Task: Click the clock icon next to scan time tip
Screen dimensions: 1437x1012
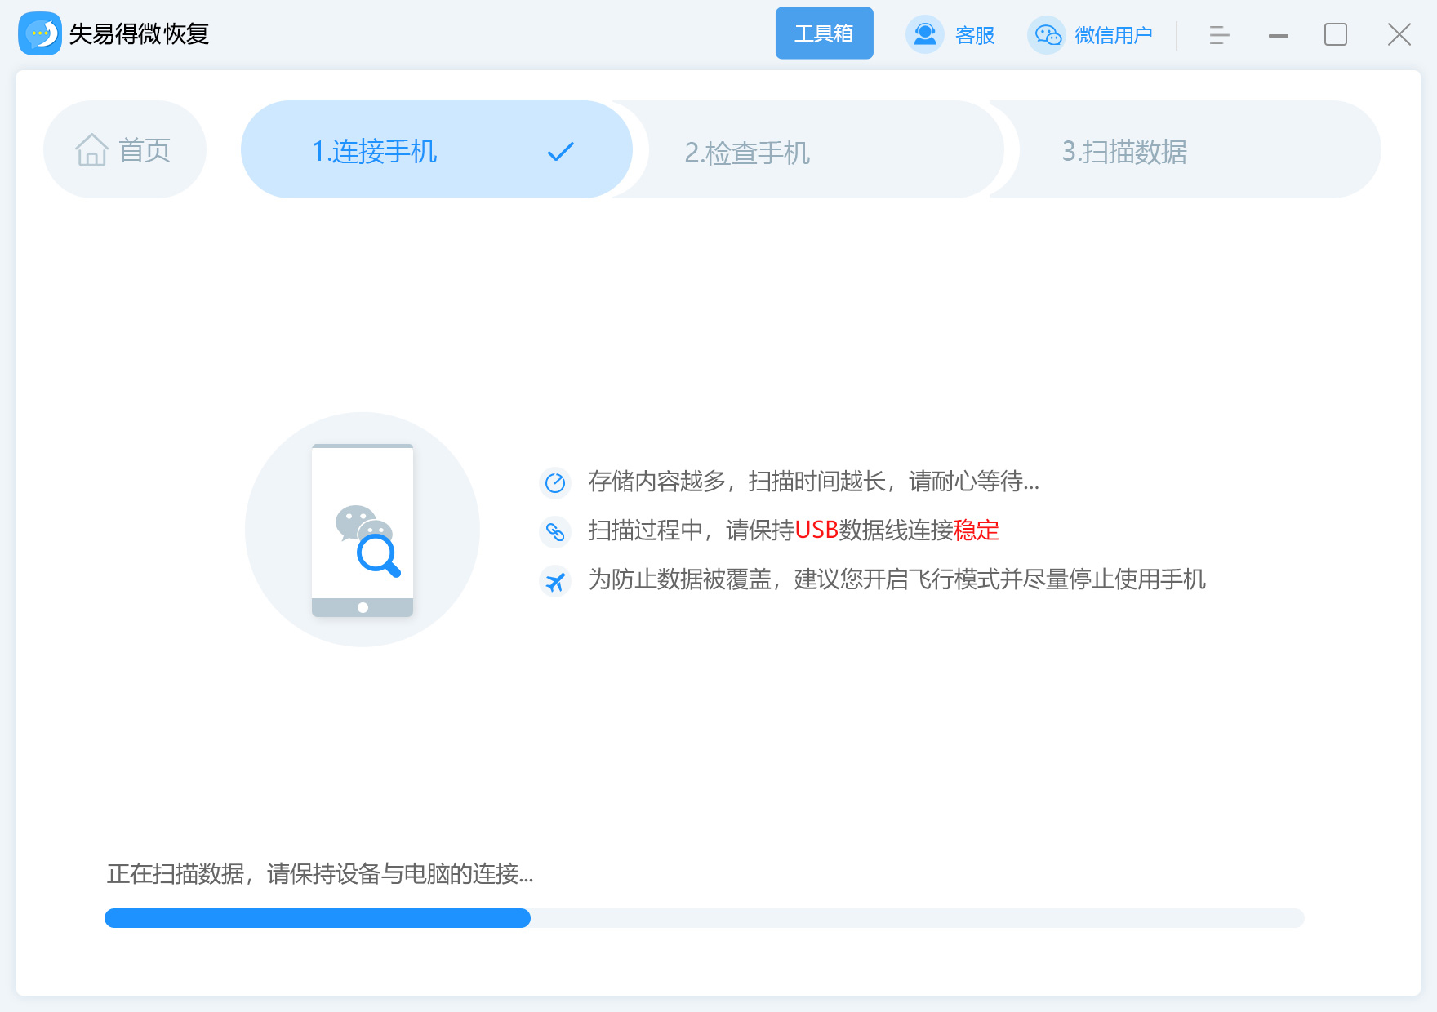Action: pos(555,482)
